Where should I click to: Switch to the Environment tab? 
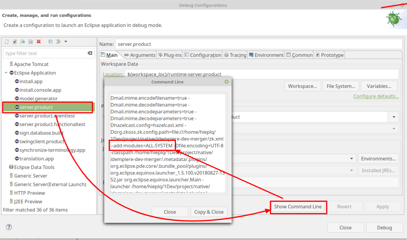tap(266, 55)
